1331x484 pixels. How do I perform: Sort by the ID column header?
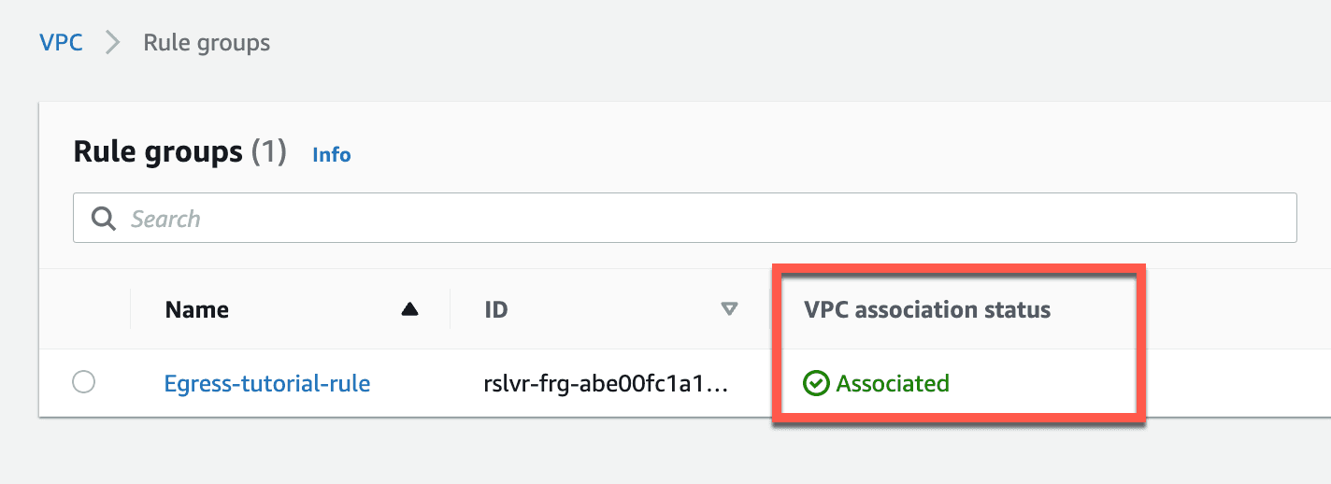[x=496, y=310]
